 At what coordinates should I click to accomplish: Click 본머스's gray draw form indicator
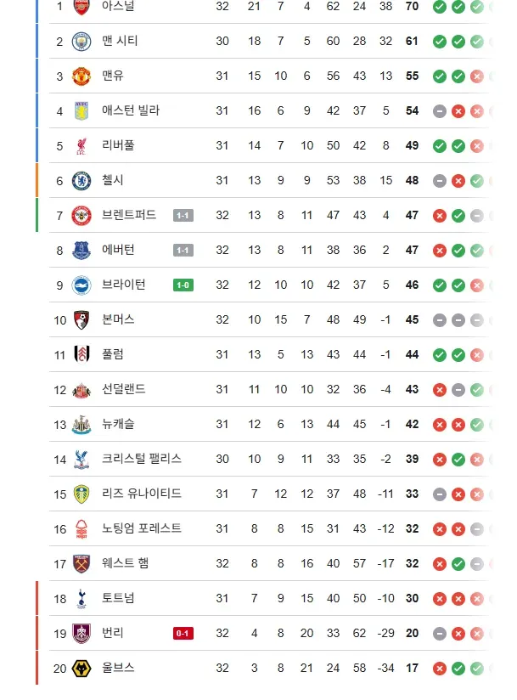pyautogui.click(x=440, y=319)
